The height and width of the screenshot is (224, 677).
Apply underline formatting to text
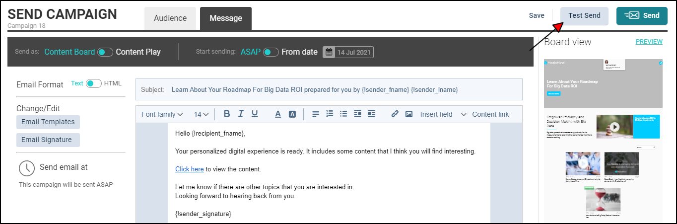pyautogui.click(x=255, y=114)
